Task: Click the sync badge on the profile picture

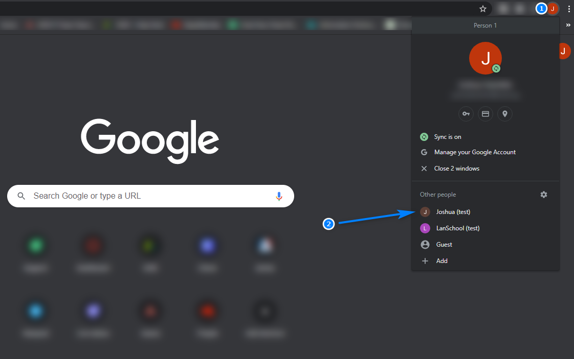Action: pos(496,69)
